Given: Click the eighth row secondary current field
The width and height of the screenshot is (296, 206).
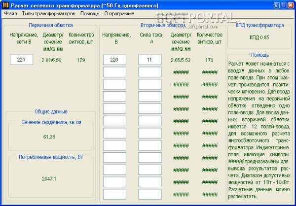Looking at the screenshot, I should (150, 145).
